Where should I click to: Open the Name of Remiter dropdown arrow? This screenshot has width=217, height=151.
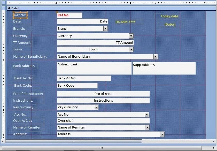[148, 127]
